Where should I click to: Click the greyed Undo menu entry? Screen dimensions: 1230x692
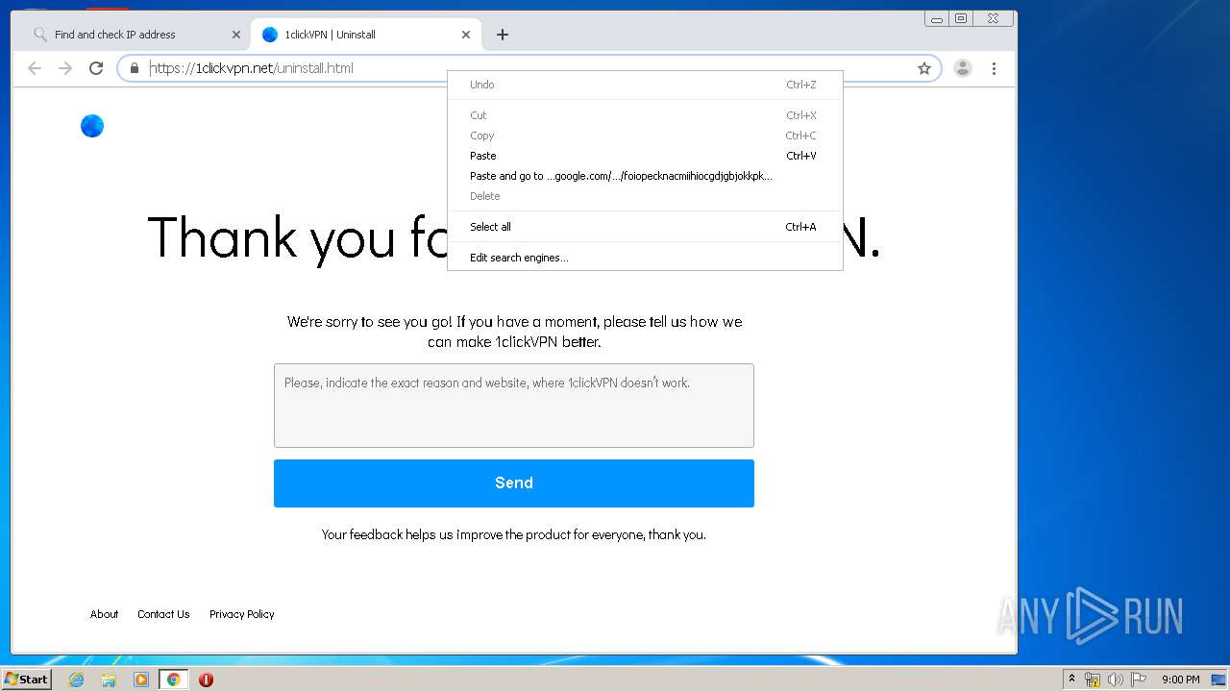tap(645, 85)
